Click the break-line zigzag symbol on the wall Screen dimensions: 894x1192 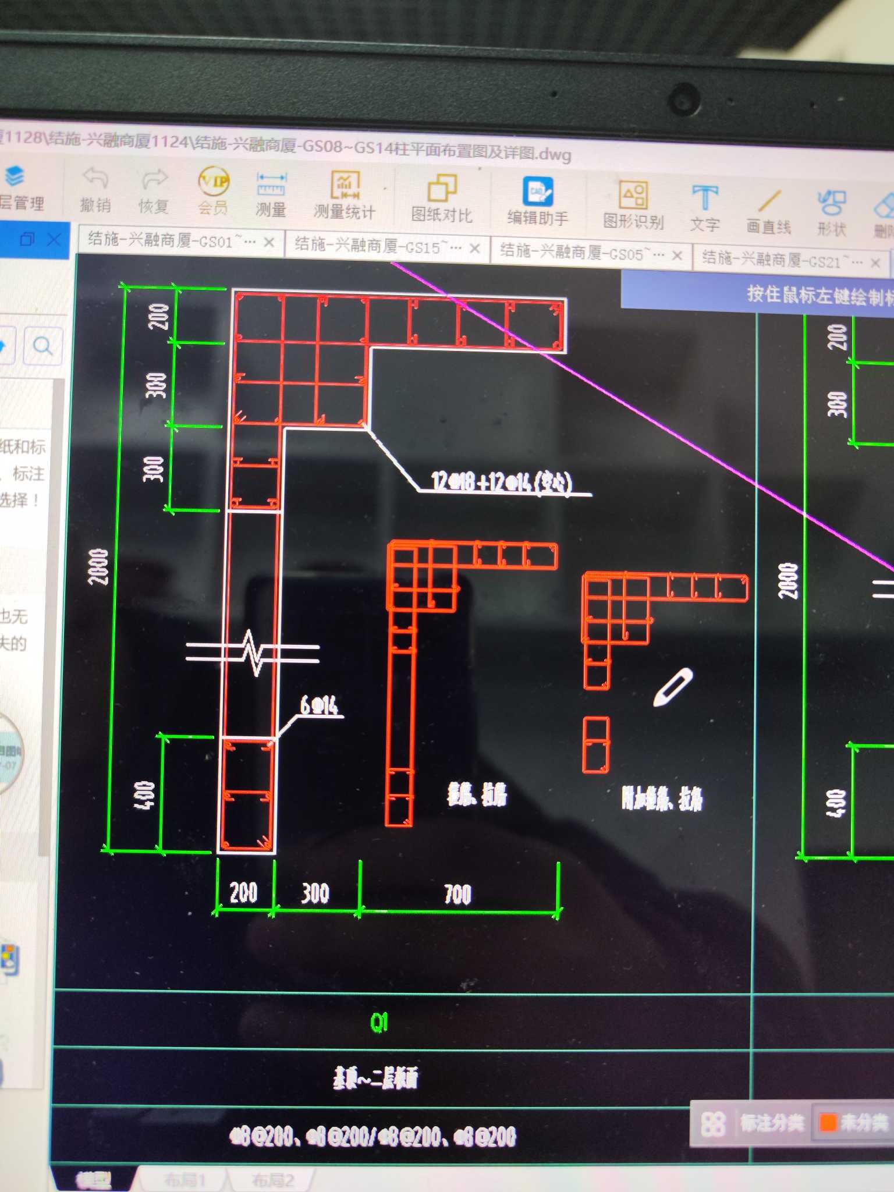(x=253, y=653)
